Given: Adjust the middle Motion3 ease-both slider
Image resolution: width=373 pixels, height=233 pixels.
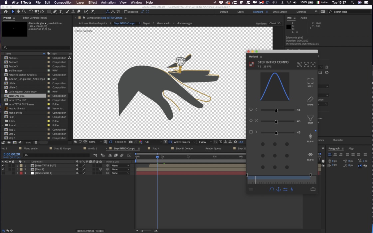Looking at the screenshot, I should pyautogui.click(x=276, y=122).
